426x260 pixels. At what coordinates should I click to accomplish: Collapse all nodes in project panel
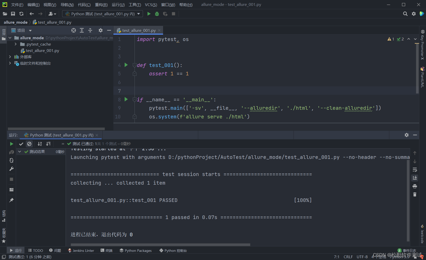coord(90,30)
